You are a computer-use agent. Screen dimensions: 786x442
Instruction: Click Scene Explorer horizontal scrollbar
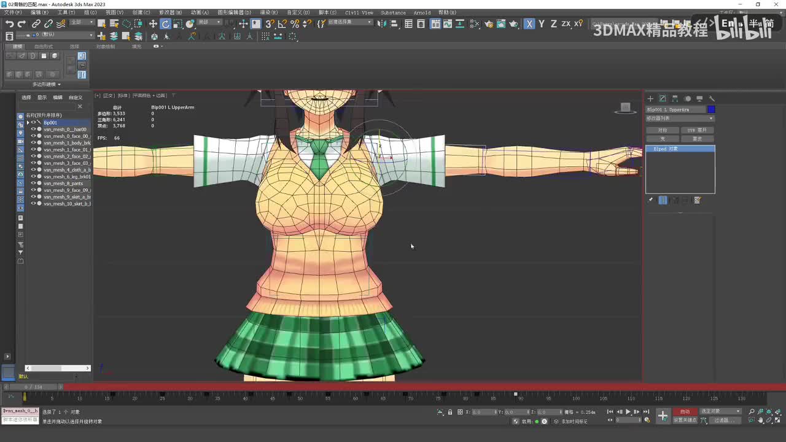coord(58,368)
